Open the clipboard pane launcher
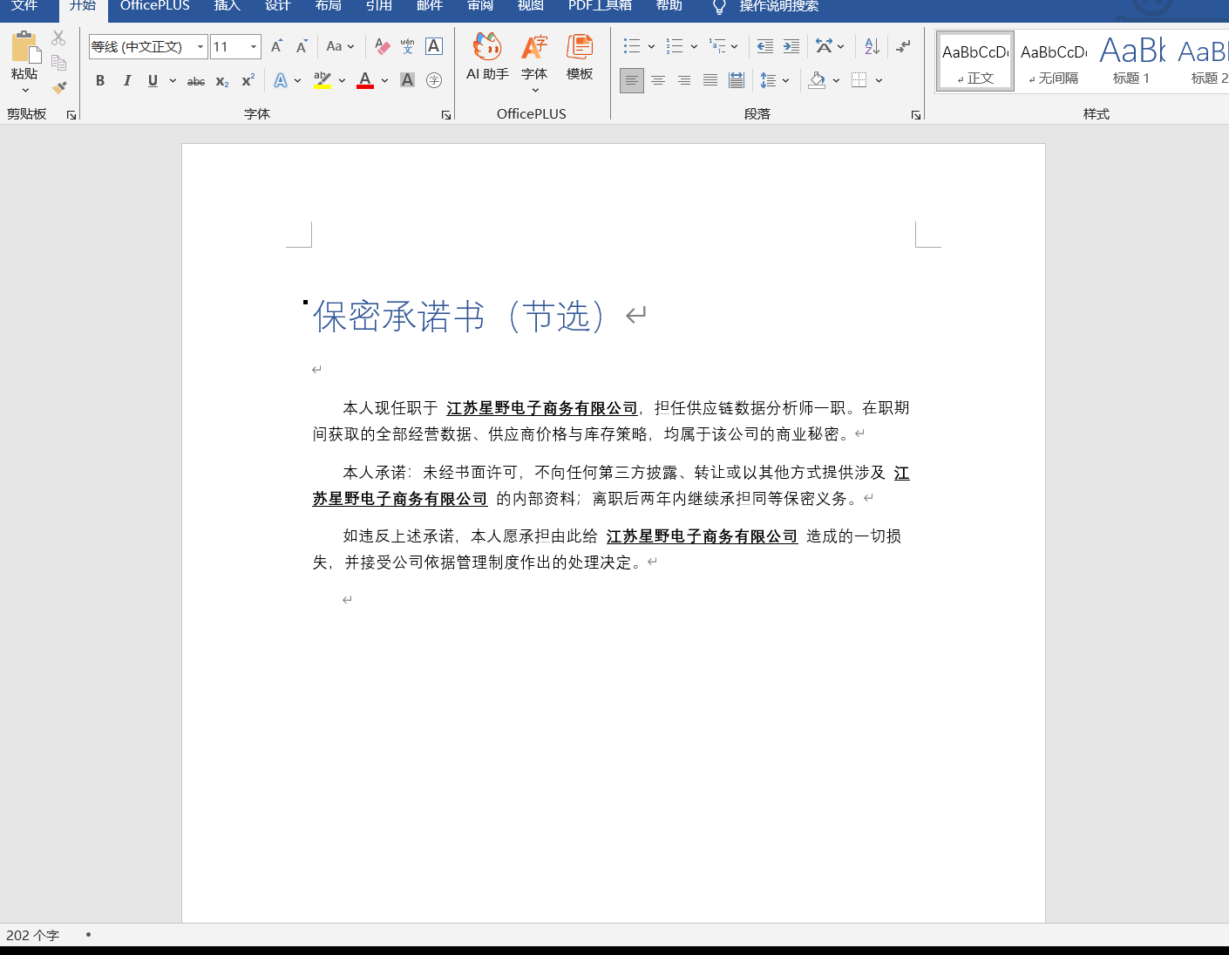 pyautogui.click(x=71, y=115)
